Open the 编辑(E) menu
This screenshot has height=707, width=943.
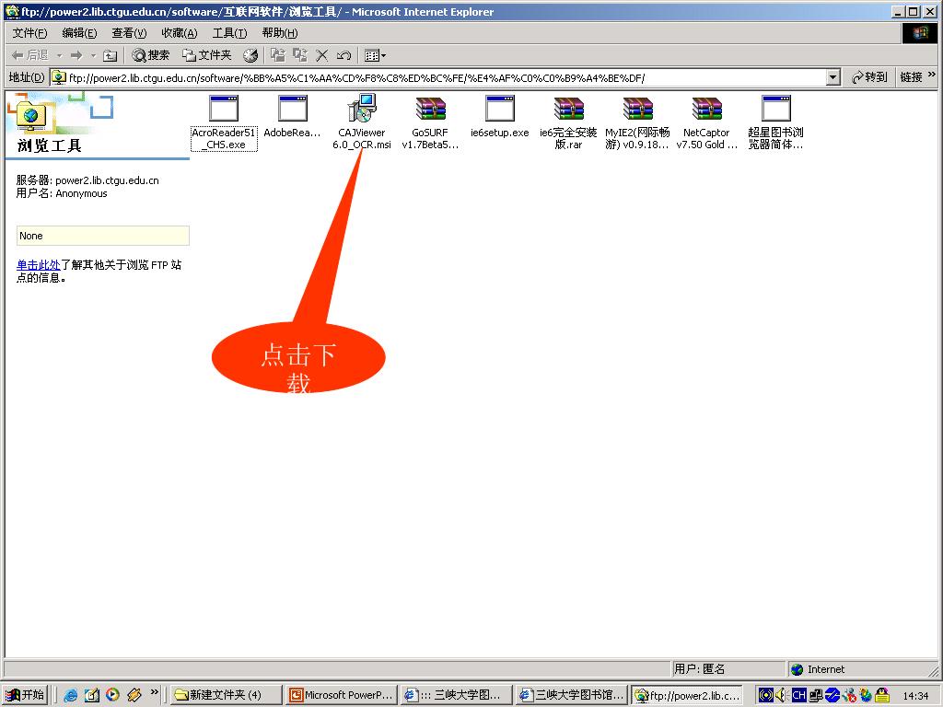(79, 33)
